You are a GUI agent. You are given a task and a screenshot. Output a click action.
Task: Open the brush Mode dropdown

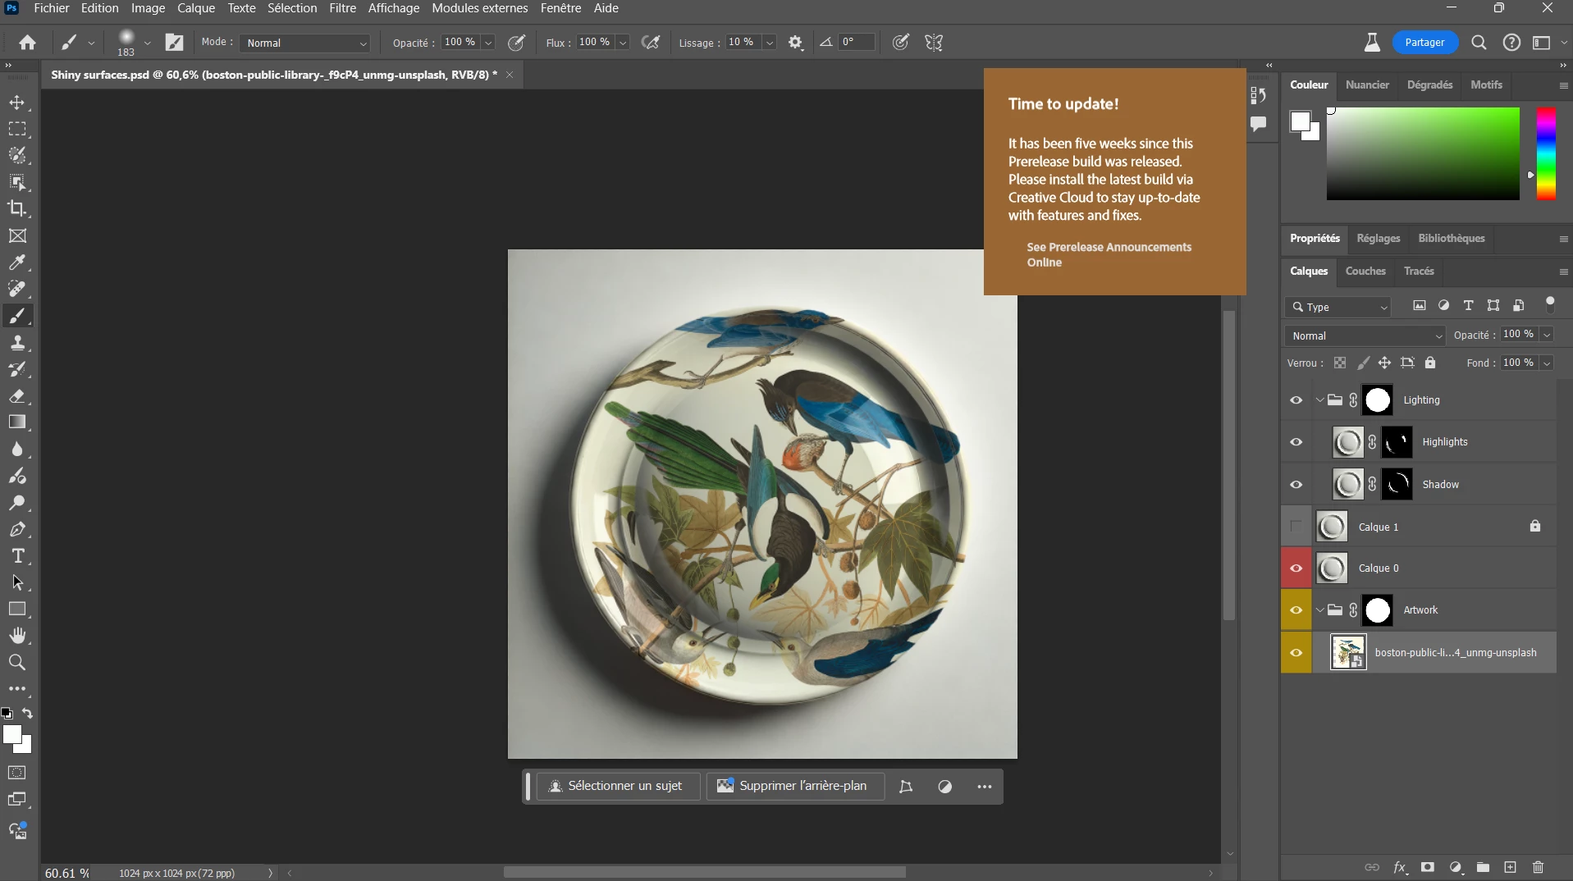(304, 43)
